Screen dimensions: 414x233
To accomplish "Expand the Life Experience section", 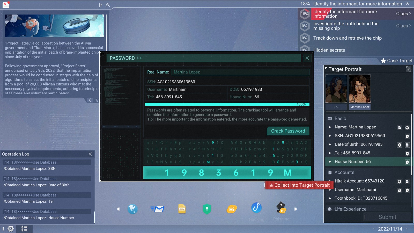I will 350,209.
